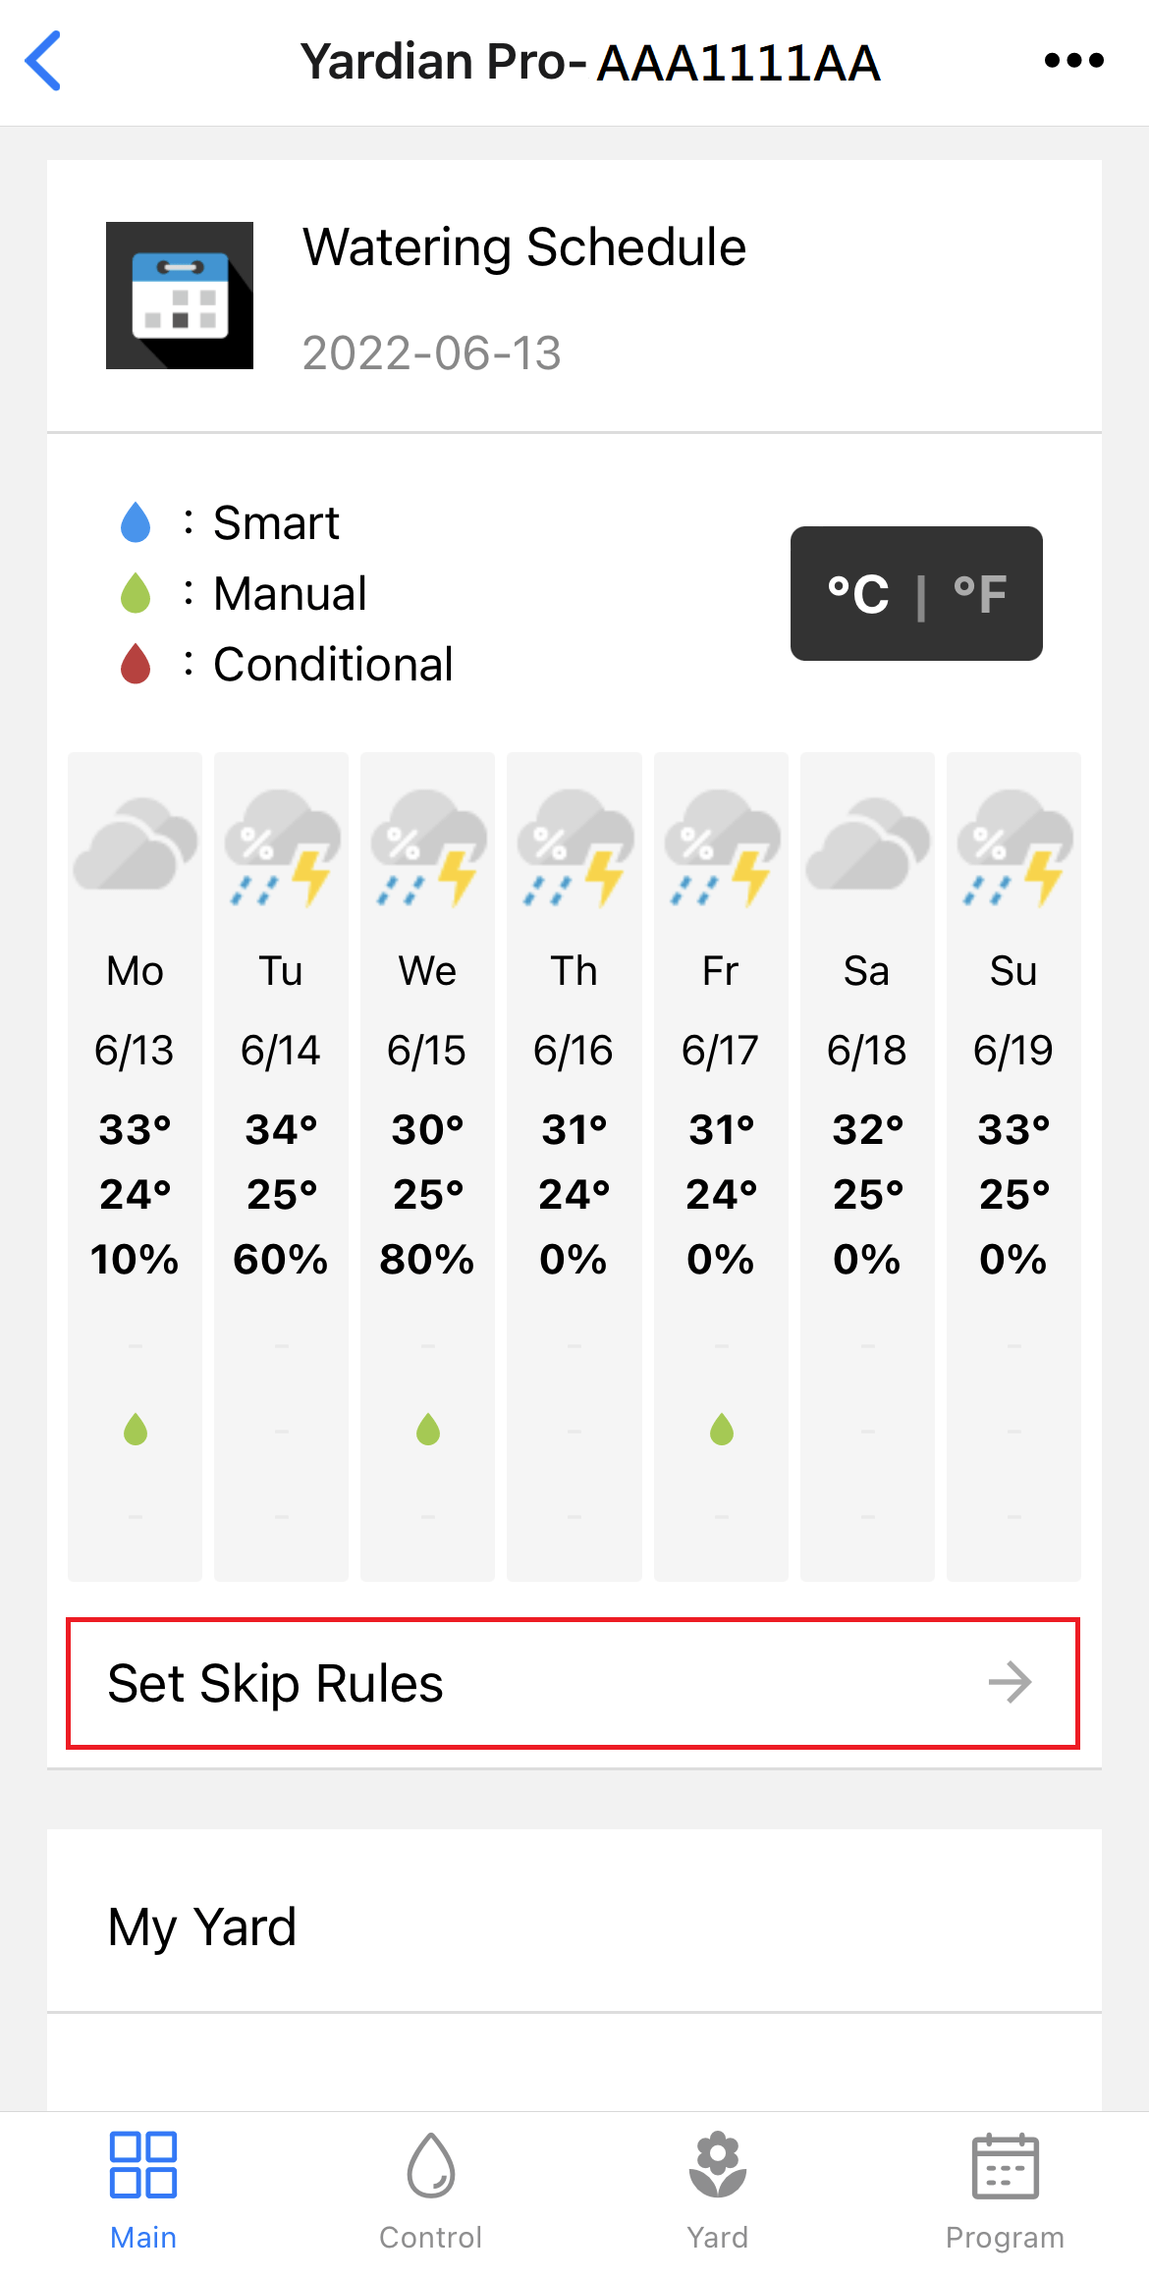Open Set Skip Rules arrow
Viewport: 1149px width, 2278px height.
coord(1010,1683)
